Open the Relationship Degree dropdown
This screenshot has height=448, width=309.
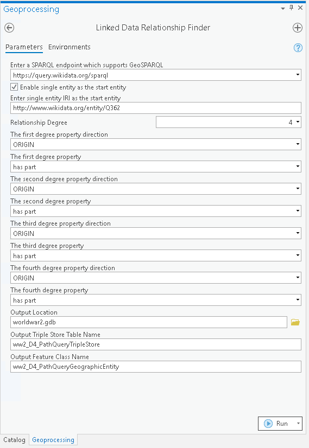tap(298, 122)
